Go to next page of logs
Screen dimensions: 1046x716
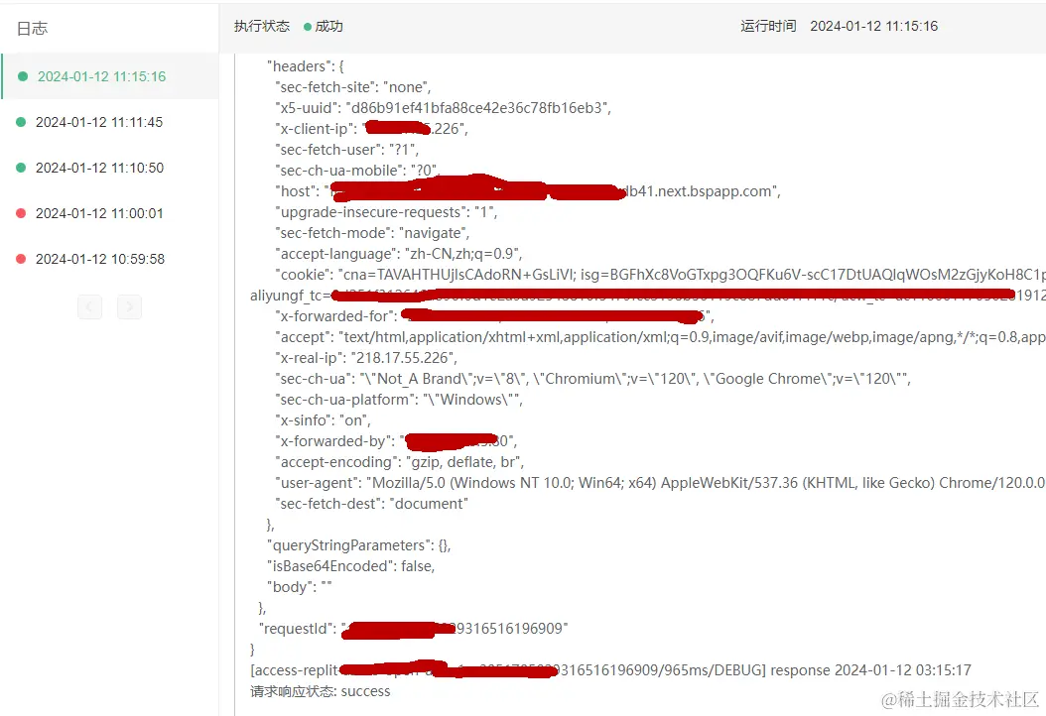point(129,306)
